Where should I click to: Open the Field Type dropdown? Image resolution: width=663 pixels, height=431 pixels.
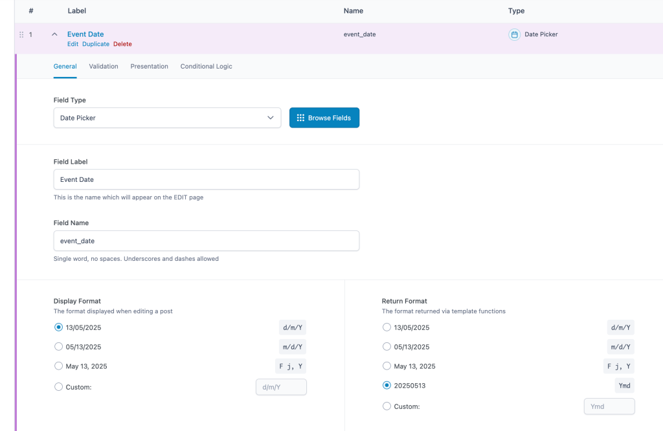[167, 118]
